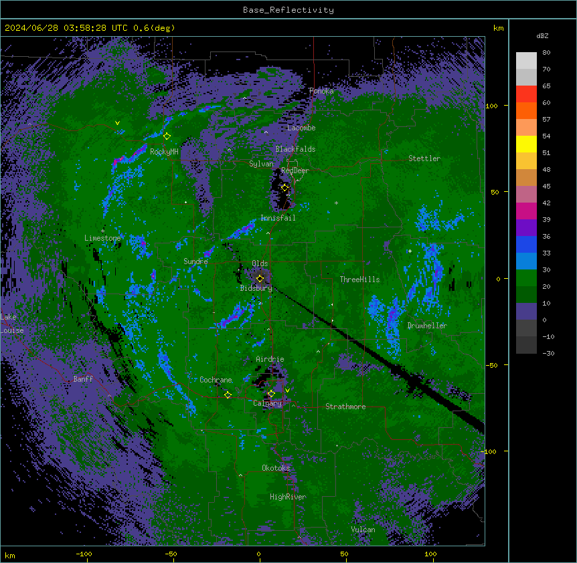Click the white plus marker north of Drumheller
Screen dimensions: 577x563
(410, 251)
